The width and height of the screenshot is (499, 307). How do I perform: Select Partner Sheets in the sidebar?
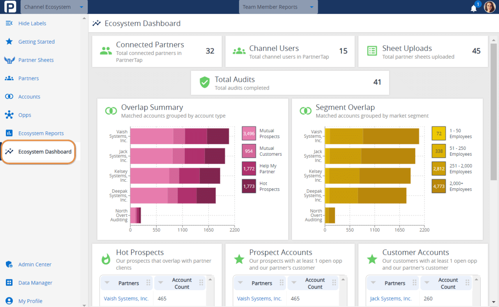(x=36, y=60)
